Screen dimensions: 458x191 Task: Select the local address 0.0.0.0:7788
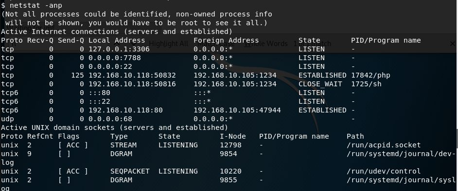pos(115,58)
